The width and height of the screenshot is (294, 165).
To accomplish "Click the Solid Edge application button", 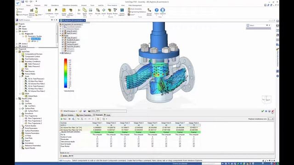I will click(18, 3).
